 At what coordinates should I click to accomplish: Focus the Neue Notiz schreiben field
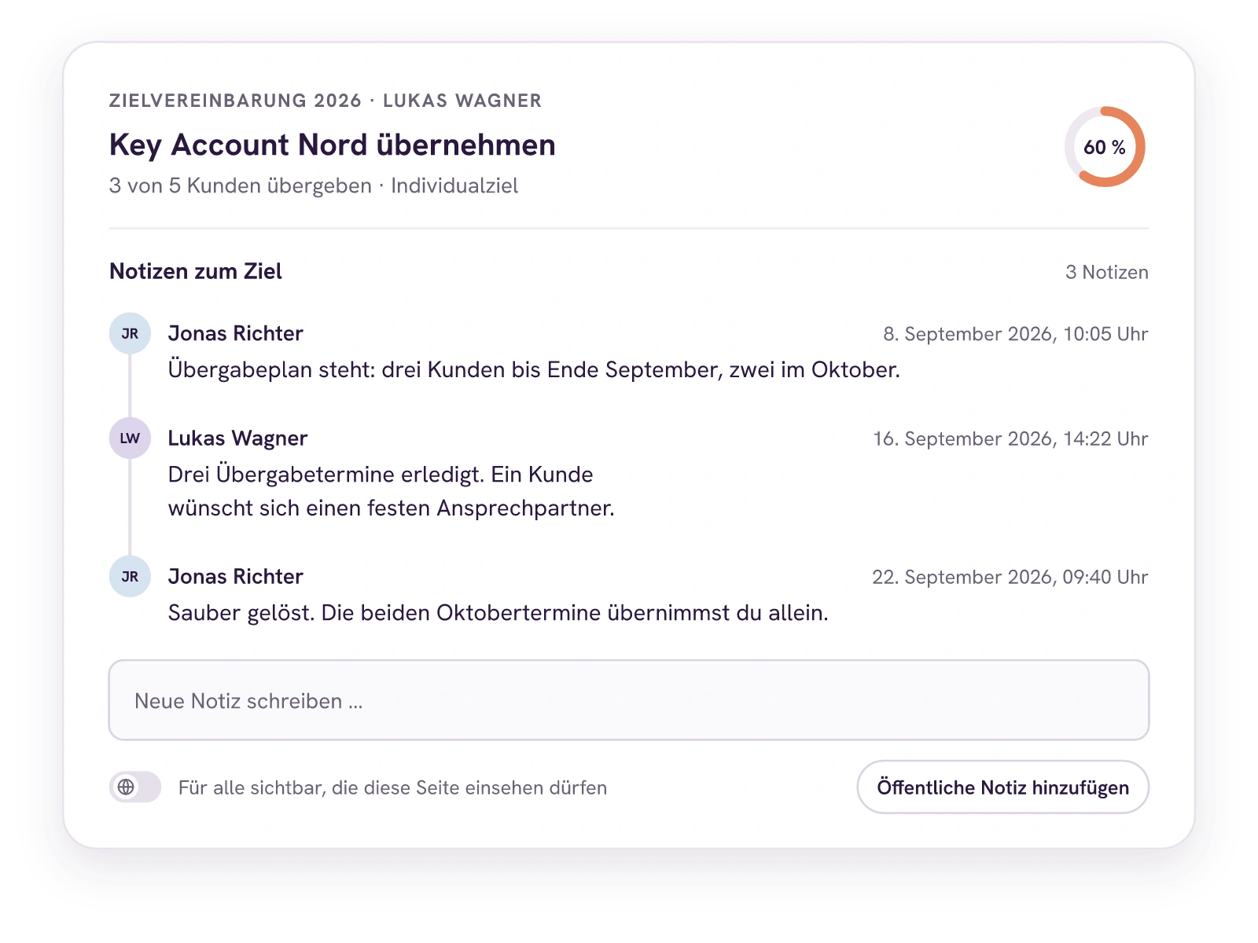coord(629,700)
